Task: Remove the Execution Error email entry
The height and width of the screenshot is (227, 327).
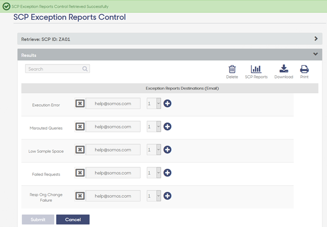Action: click(x=80, y=104)
